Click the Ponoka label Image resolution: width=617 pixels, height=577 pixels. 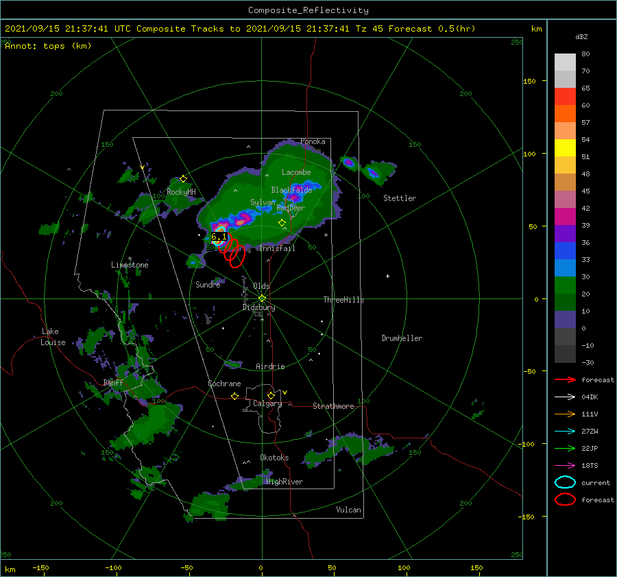point(313,141)
